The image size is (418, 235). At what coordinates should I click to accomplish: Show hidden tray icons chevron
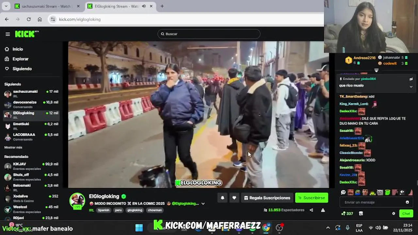tap(328, 227)
